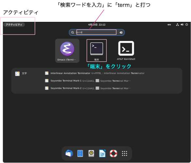The height and width of the screenshot is (163, 191).
Task: Open the network status icon menu
Action: 177,25
